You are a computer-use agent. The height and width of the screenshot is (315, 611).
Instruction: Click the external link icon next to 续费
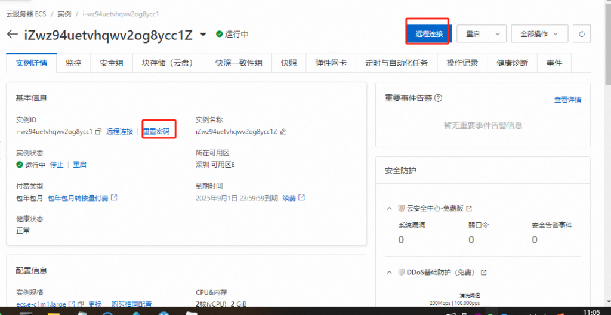pyautogui.click(x=302, y=197)
